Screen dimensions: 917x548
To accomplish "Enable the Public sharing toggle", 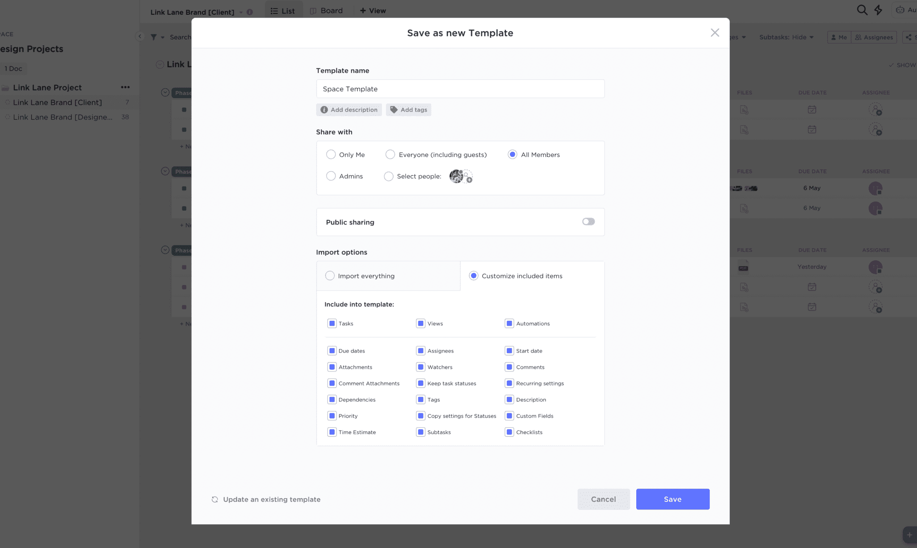I will [x=588, y=221].
